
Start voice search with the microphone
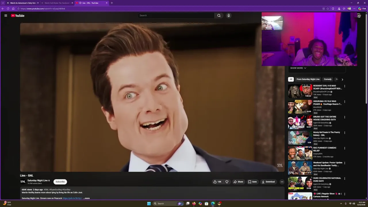pyautogui.click(x=229, y=16)
